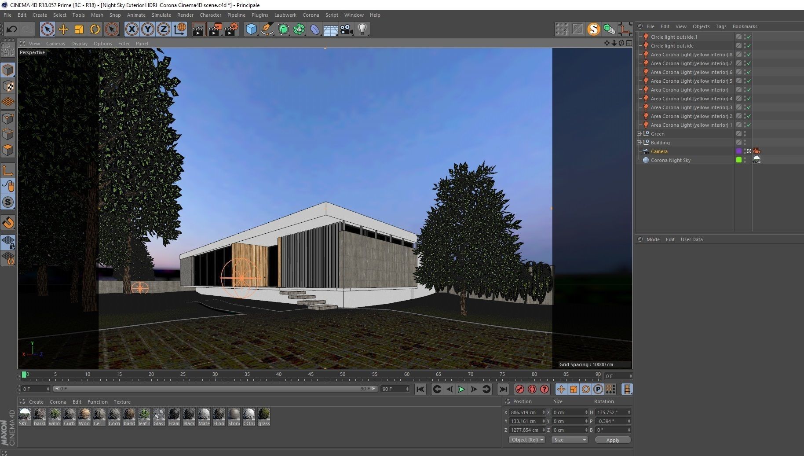The height and width of the screenshot is (456, 804).
Task: Open the Object Manager Tags menu
Action: pos(721,26)
